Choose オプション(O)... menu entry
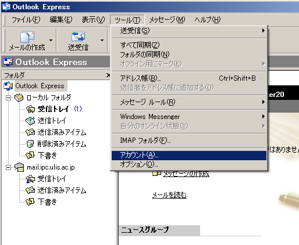The width and height of the screenshot is (299, 245). 189,164
